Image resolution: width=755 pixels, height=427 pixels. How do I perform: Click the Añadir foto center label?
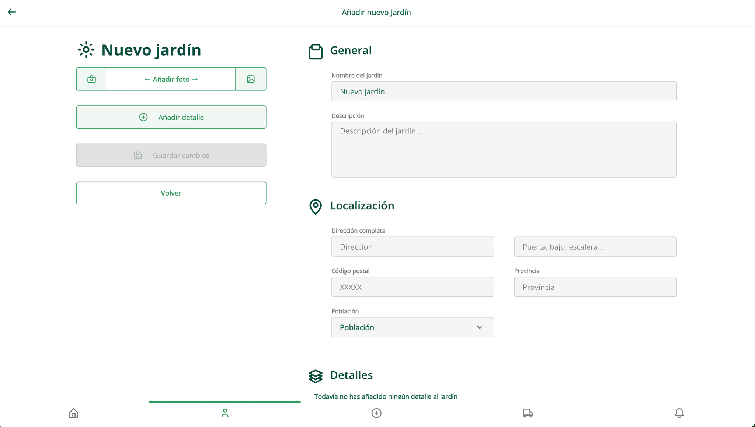pyautogui.click(x=171, y=79)
